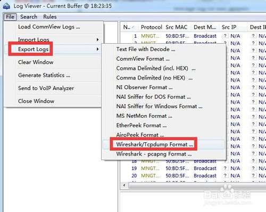Screen dimensions: 266x212
Task: Export as Comma Delimited incl. HEX
Action: coord(156,68)
